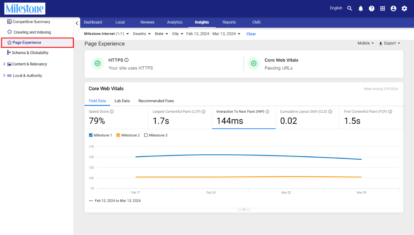Open the user account icon
Screen dimensions: 414x235
[393, 9]
